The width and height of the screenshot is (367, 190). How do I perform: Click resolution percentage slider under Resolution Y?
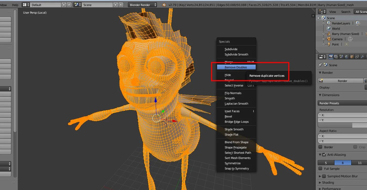(342, 125)
